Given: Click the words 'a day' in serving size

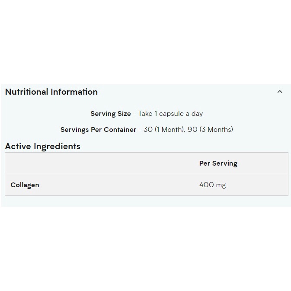Looking at the screenshot, I should [194, 114].
